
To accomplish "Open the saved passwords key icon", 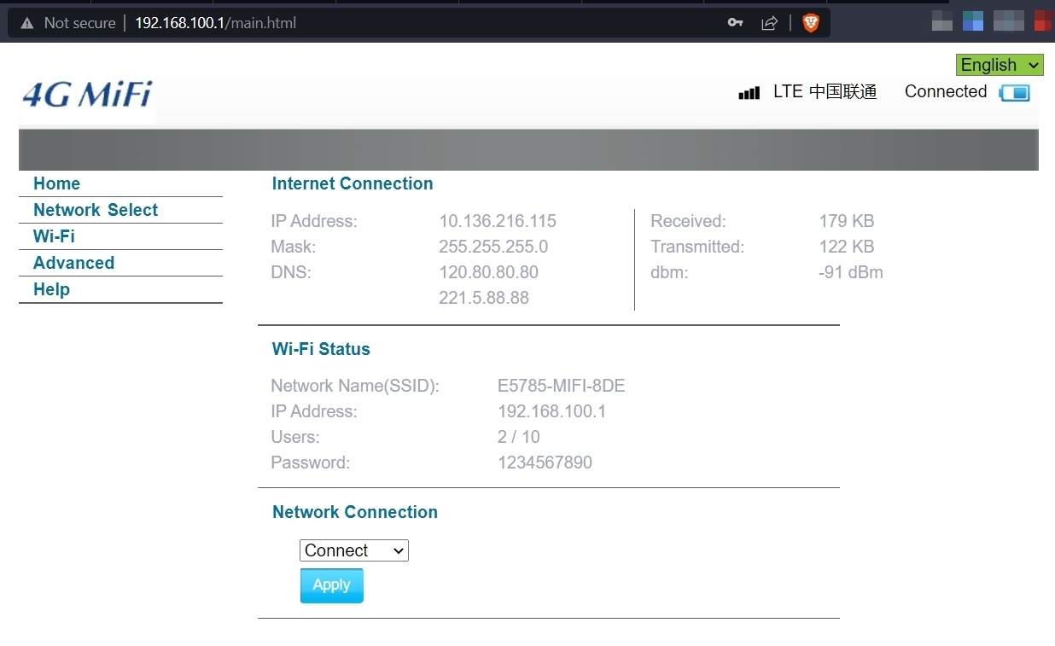I will (x=735, y=23).
